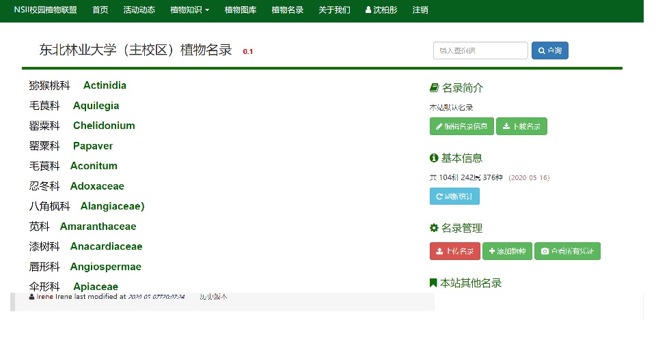Click the 查询 search button
The image size is (656, 348).
pyautogui.click(x=549, y=50)
